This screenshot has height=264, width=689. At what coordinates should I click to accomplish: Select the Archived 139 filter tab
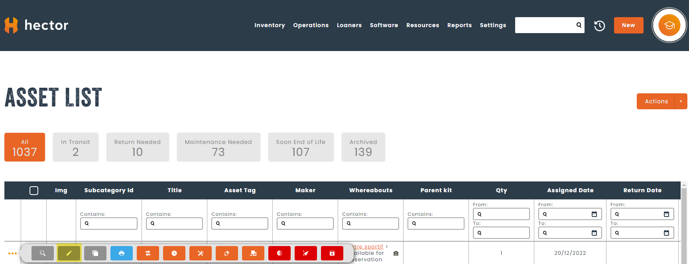tap(363, 147)
